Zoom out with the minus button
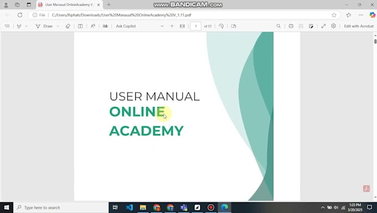The width and height of the screenshot is (377, 213). coord(162,26)
